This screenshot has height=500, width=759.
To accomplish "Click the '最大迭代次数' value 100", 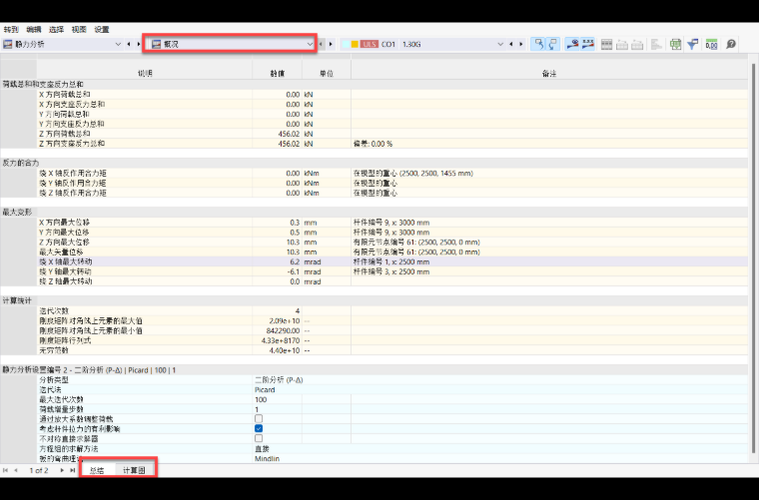I will tap(261, 399).
